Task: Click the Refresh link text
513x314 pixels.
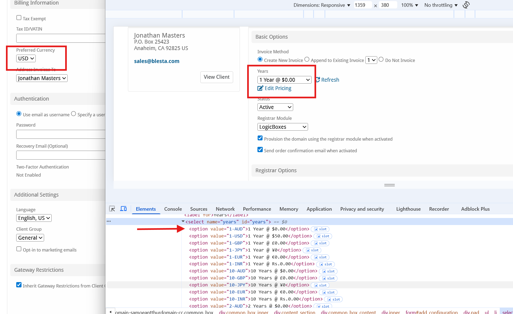Action: click(x=330, y=80)
